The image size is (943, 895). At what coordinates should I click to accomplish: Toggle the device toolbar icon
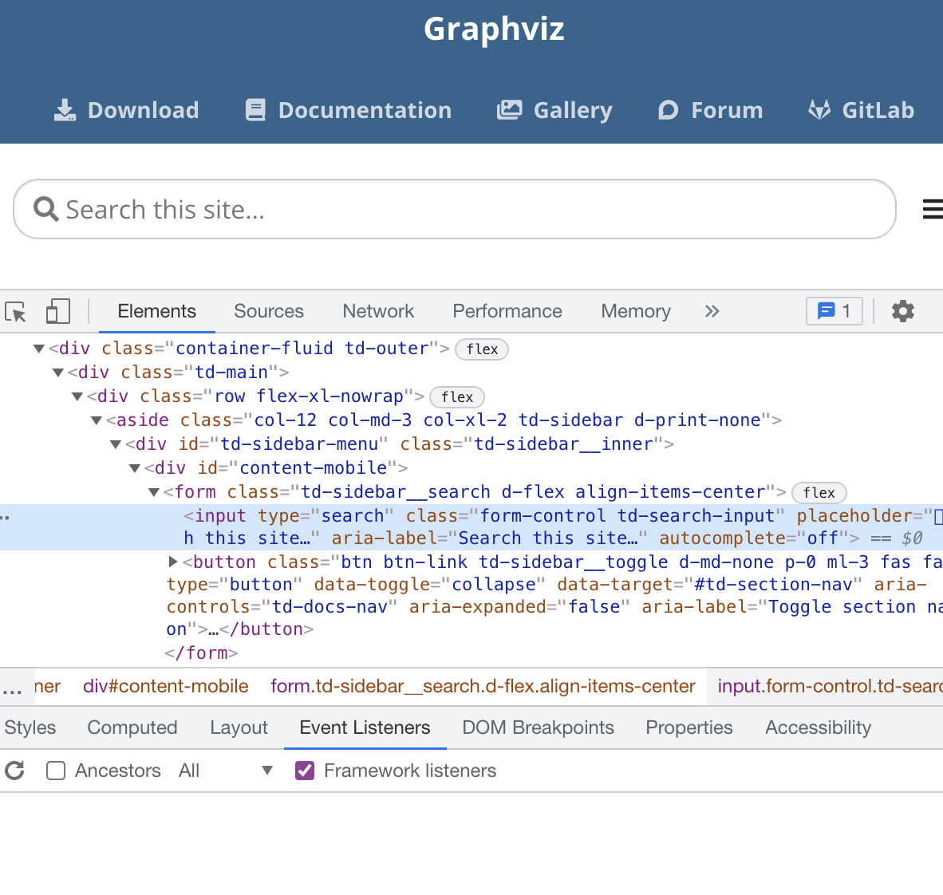tap(57, 311)
